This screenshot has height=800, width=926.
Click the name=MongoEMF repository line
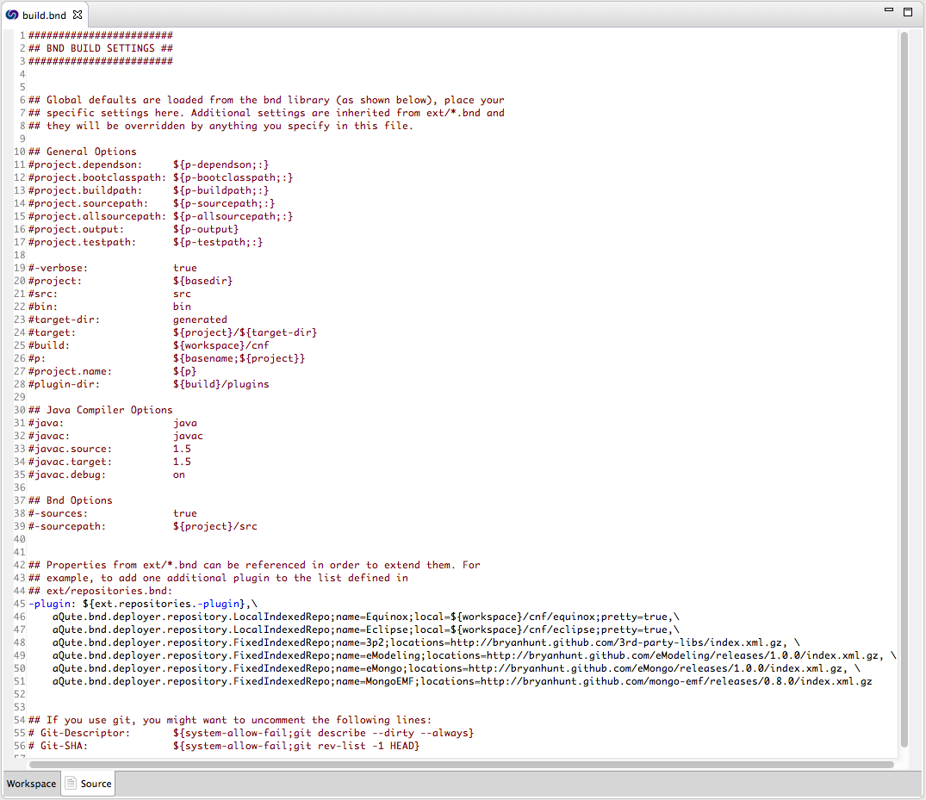(463, 681)
